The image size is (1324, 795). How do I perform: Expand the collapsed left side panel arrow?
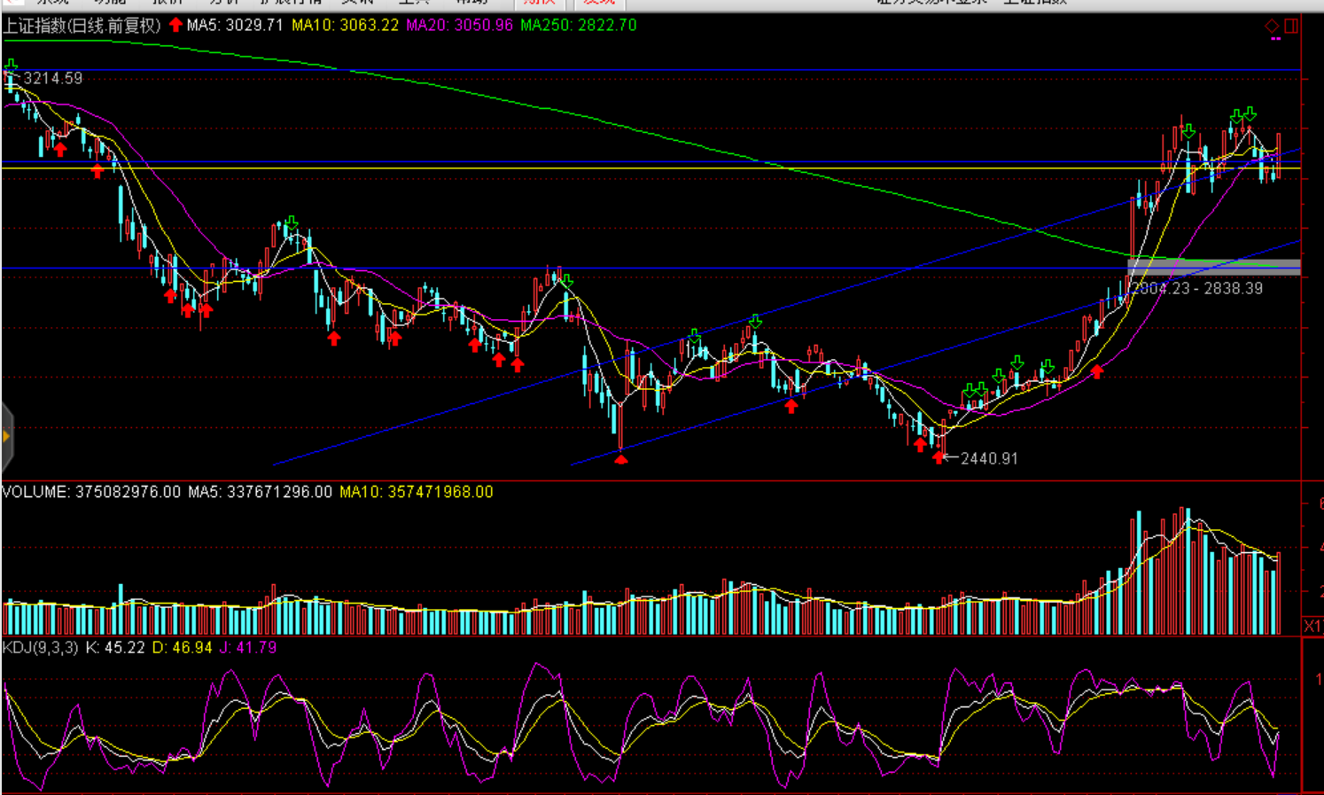coord(6,436)
